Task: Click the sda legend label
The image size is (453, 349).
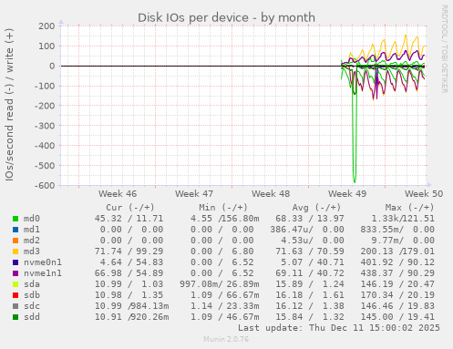Action: [32, 284]
